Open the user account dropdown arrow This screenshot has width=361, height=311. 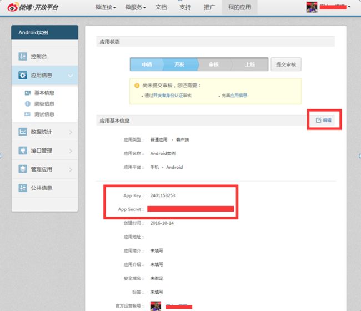pos(349,7)
